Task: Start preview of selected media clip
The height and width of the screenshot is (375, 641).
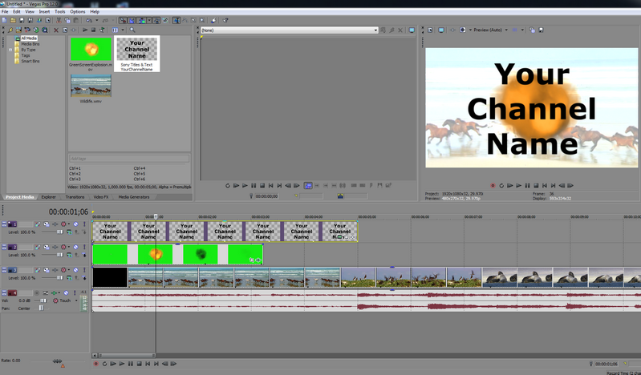Action: (84, 30)
